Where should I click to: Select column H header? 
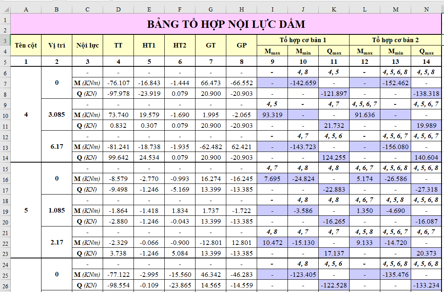242,9
